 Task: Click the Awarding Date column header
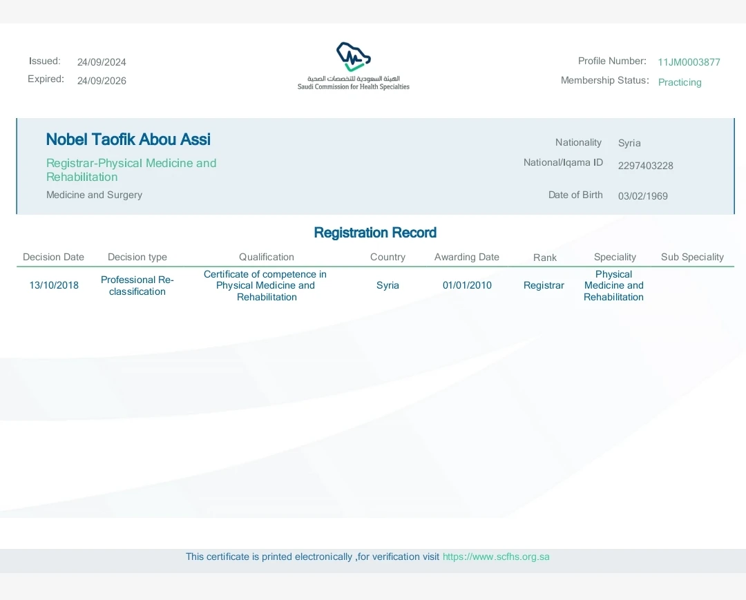coord(467,258)
